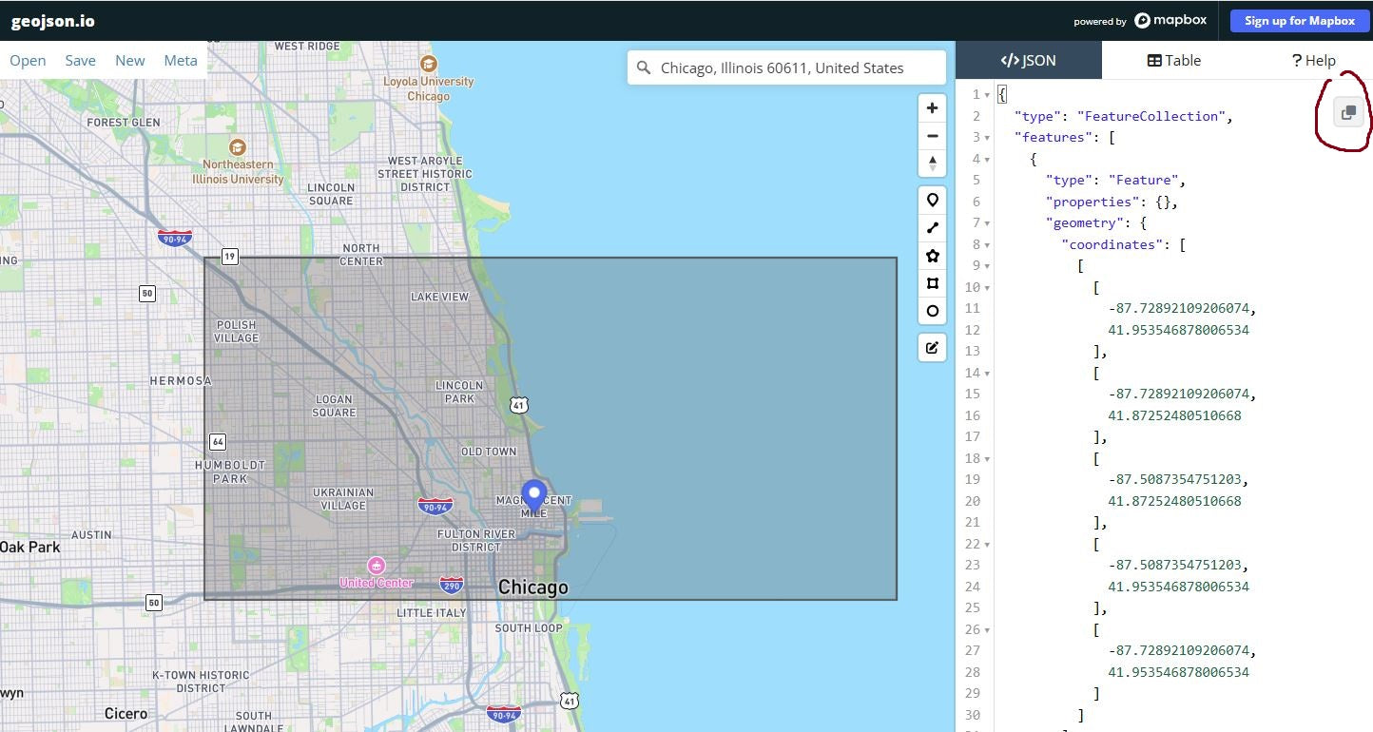This screenshot has width=1373, height=732.
Task: Select the draw circle tool
Action: 932,311
